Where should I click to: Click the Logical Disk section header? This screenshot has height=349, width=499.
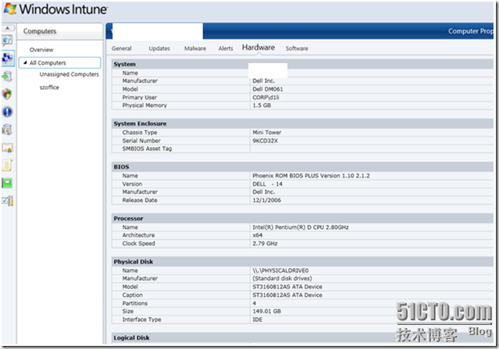point(302,338)
